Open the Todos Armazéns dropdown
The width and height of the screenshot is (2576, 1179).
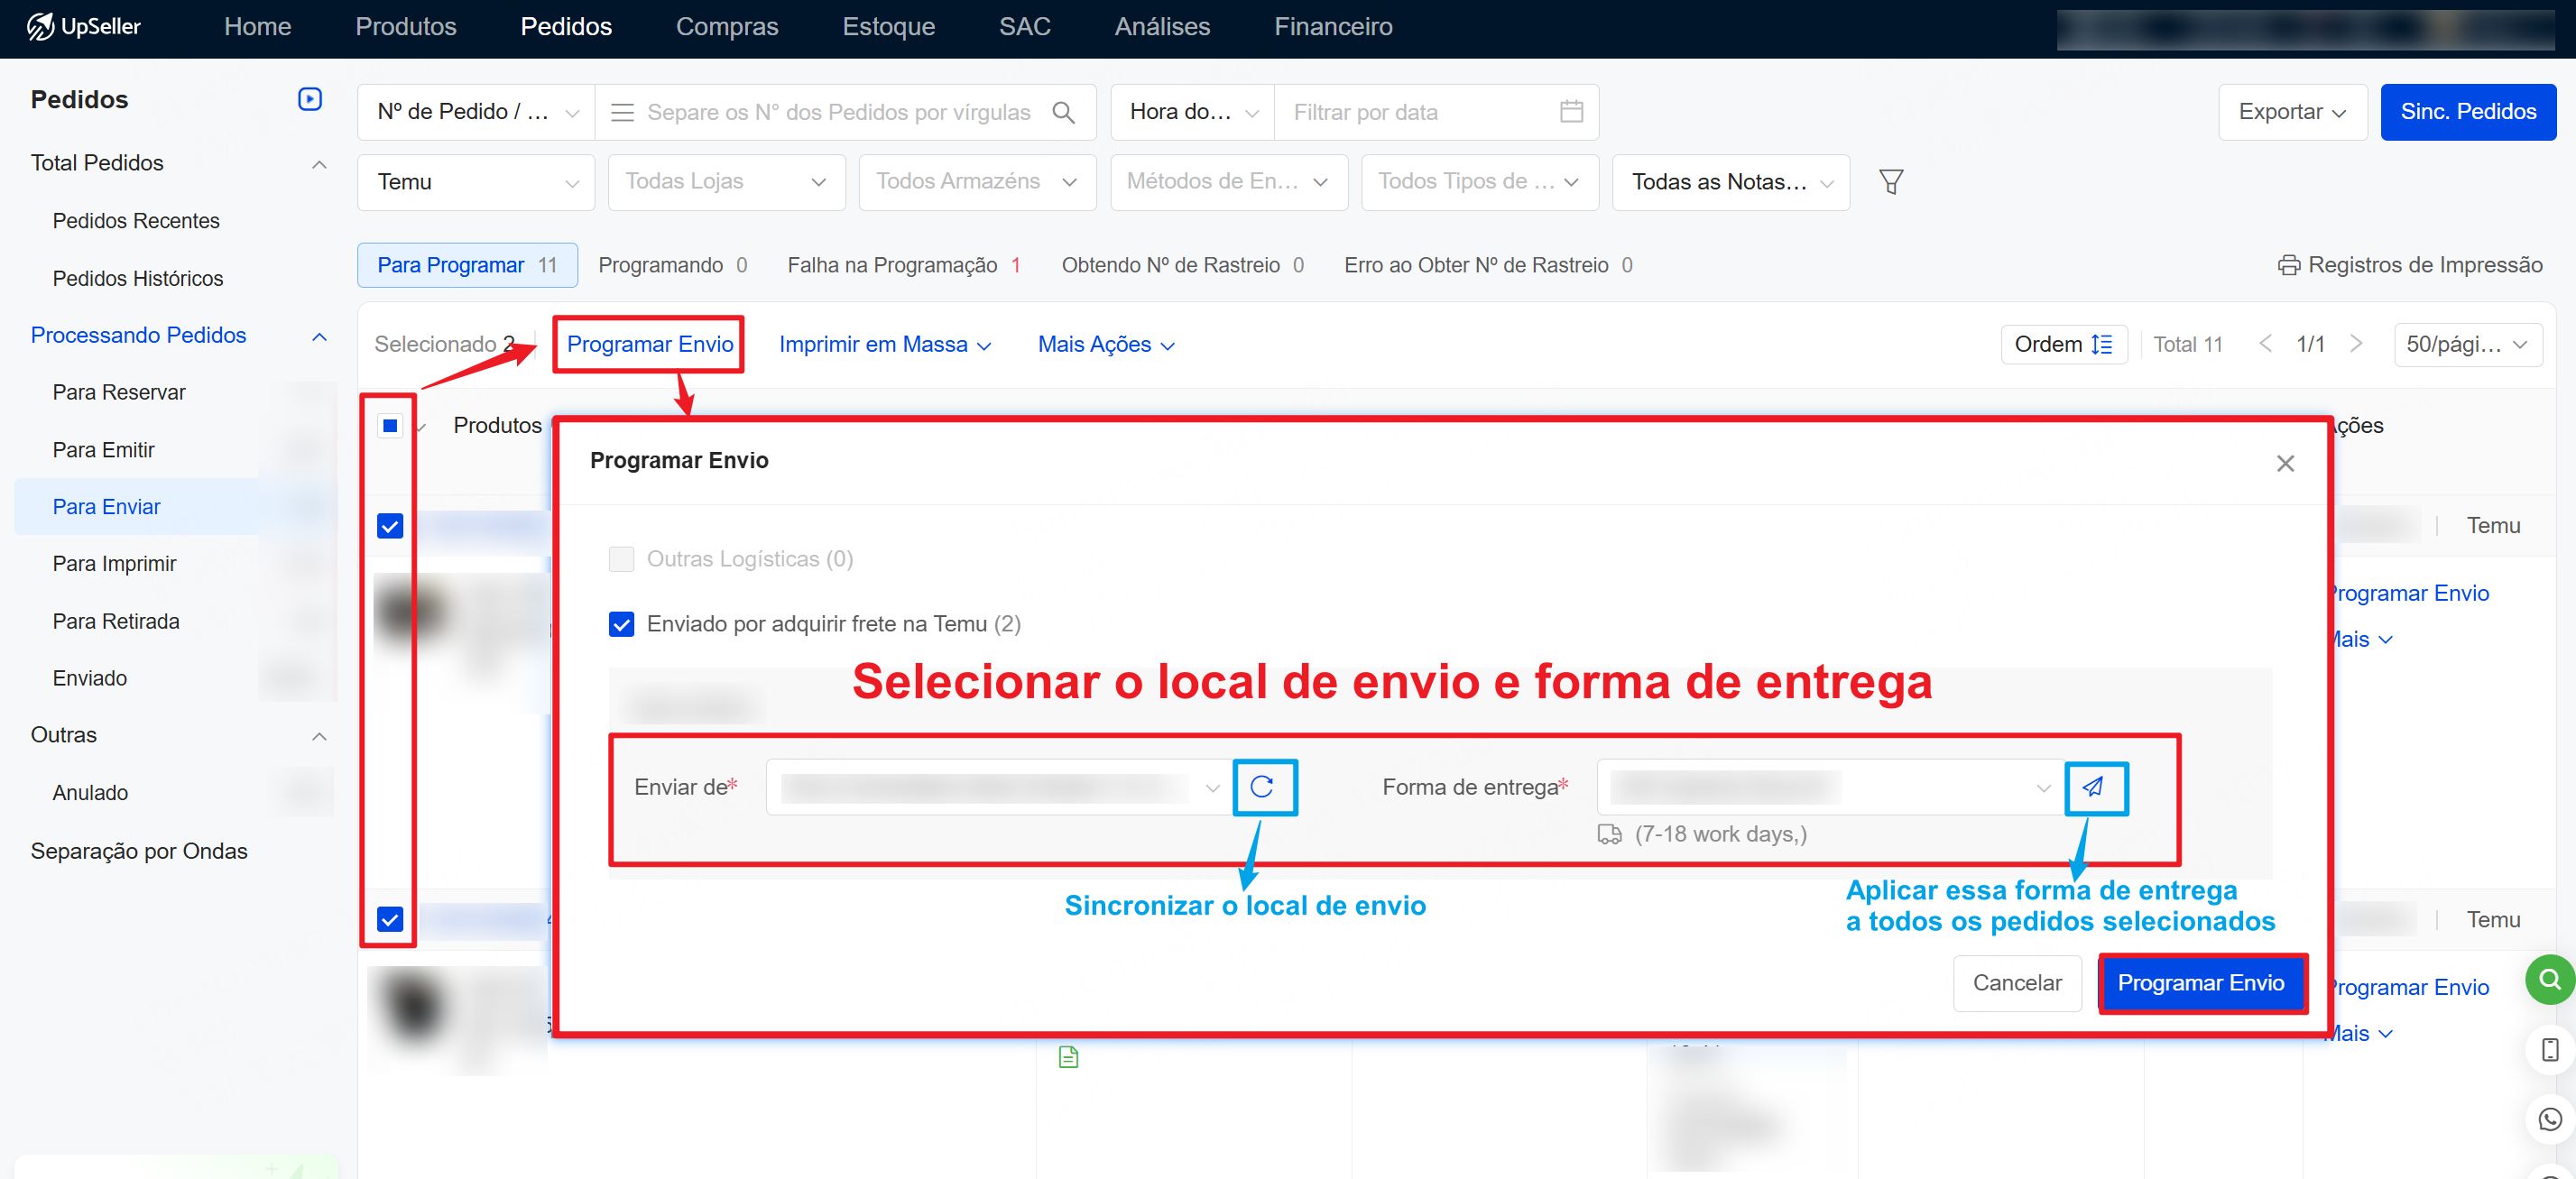tap(976, 181)
